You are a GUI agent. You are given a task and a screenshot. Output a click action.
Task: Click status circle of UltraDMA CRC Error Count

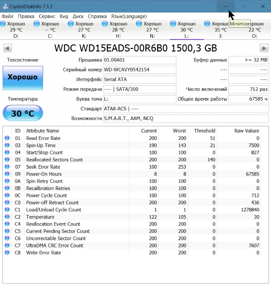pyautogui.click(x=7, y=245)
